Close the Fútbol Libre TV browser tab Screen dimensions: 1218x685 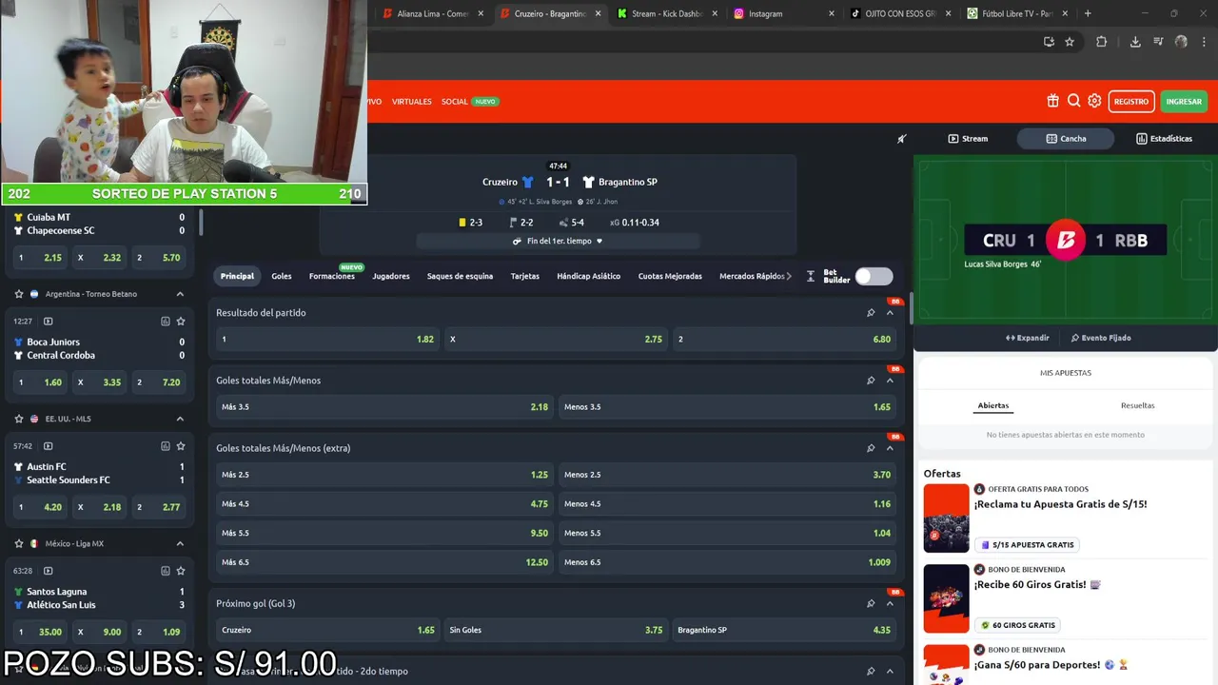pos(1065,13)
